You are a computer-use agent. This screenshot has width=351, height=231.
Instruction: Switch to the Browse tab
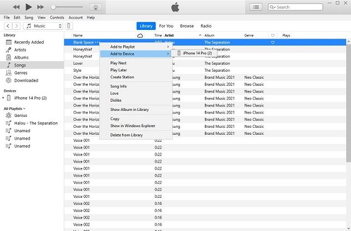(x=187, y=26)
